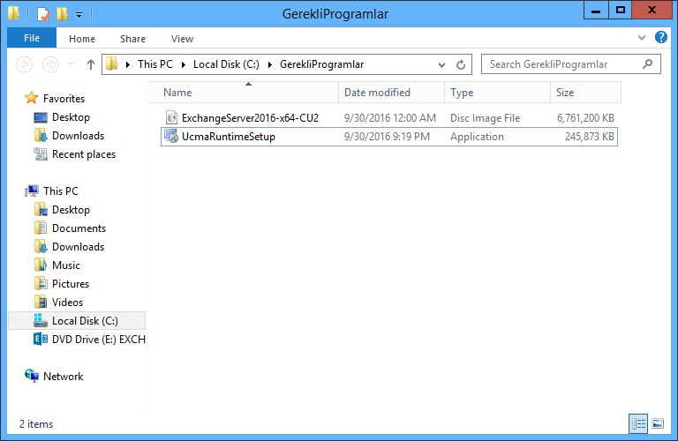Open Pictures folder in navigation pane
Image resolution: width=678 pixels, height=441 pixels.
[x=71, y=284]
